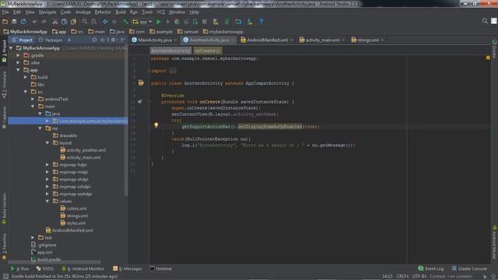Expand the .idea folder
The height and width of the screenshot is (280, 498).
[18, 62]
